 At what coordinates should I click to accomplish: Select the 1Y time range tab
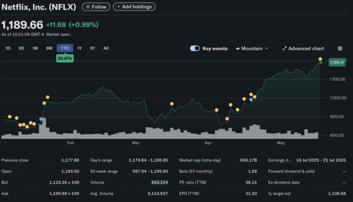pyautogui.click(x=79, y=48)
